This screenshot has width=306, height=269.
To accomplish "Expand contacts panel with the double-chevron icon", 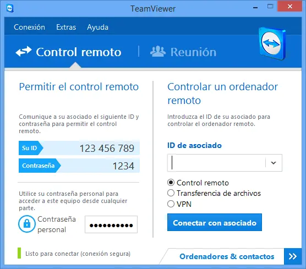I will tap(293, 256).
